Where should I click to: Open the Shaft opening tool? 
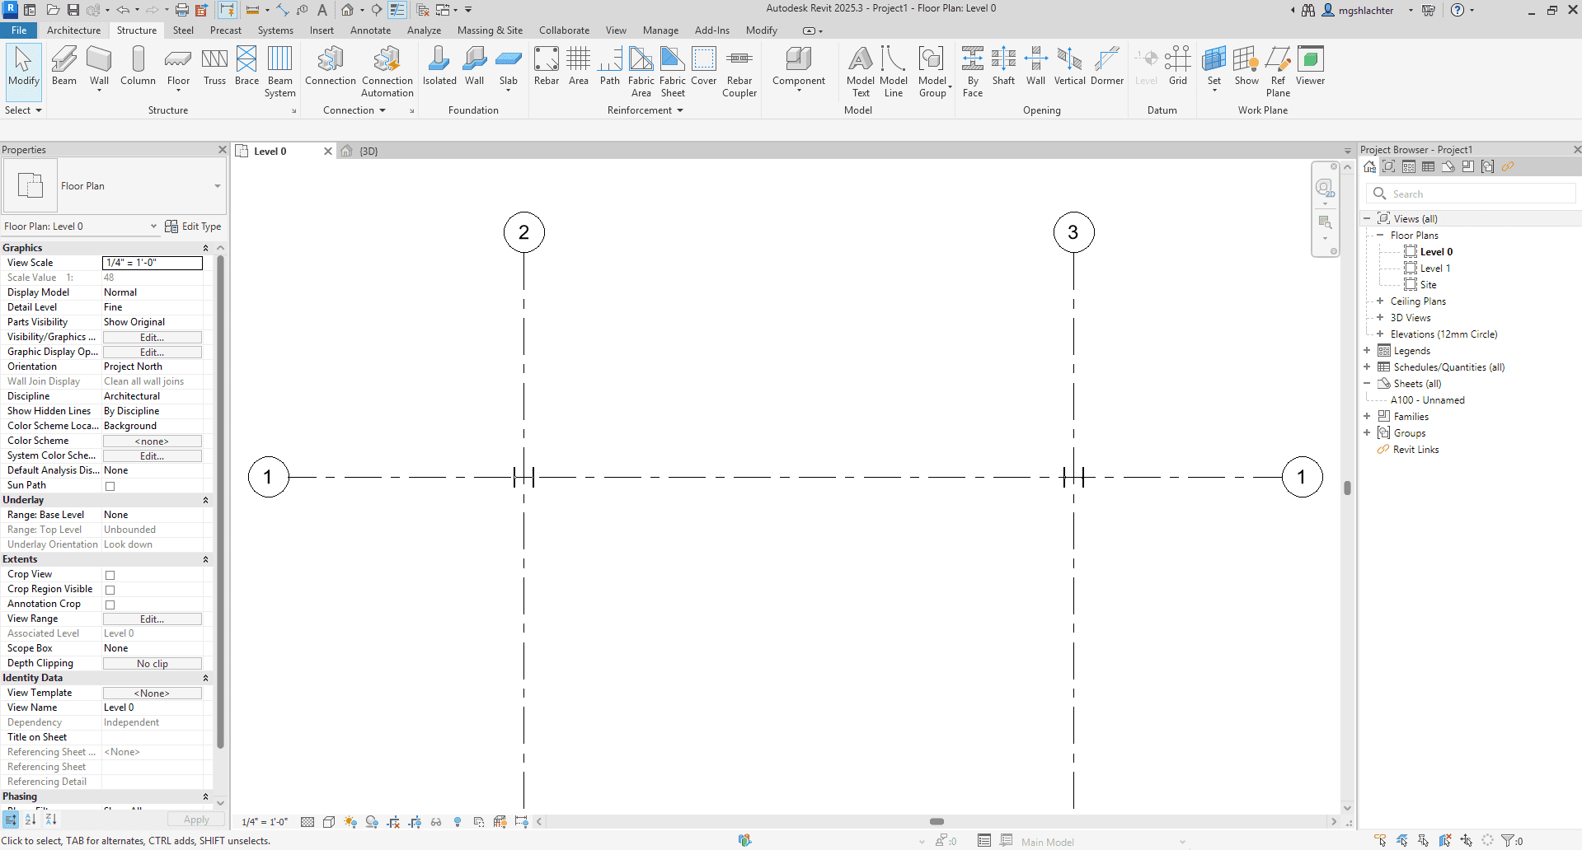(1003, 66)
